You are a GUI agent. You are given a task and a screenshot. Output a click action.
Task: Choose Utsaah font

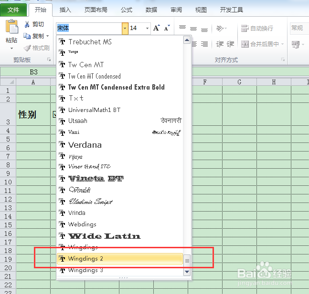point(120,121)
